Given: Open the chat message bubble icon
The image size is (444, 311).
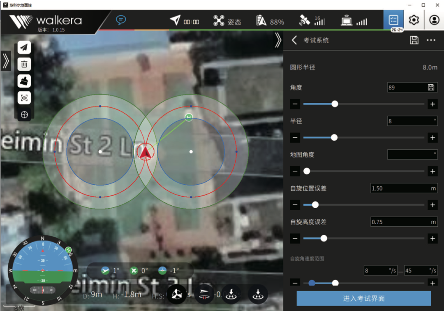Looking at the screenshot, I should point(121,20).
